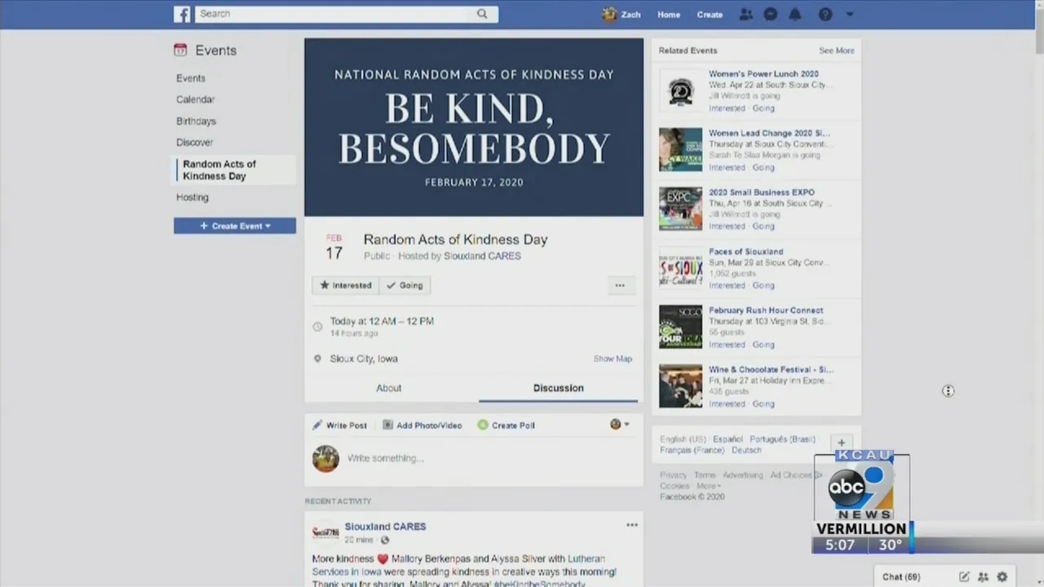Screen dimensions: 1044x587
Task: Open Messenger icon in top bar
Action: pyautogui.click(x=770, y=15)
